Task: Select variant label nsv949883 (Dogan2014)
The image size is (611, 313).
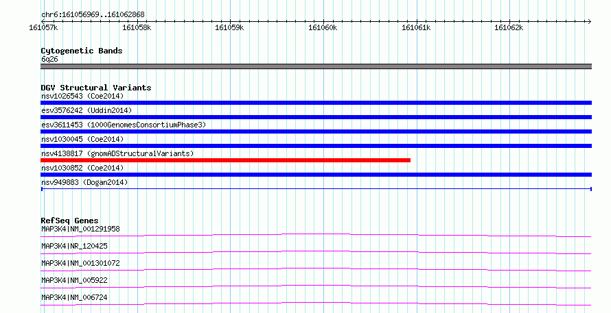Action: [84, 182]
